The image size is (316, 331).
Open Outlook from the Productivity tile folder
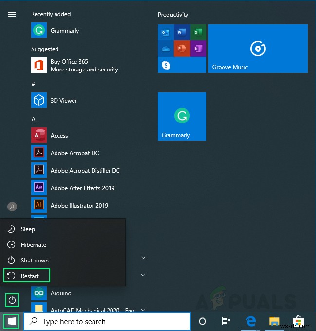[166, 33]
